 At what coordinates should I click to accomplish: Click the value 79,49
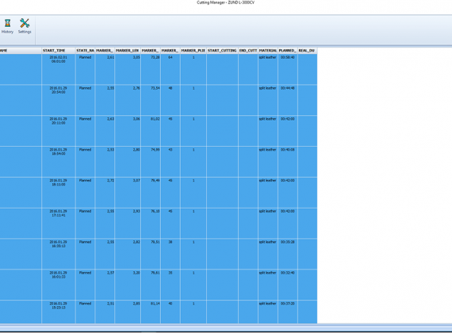coord(155,181)
